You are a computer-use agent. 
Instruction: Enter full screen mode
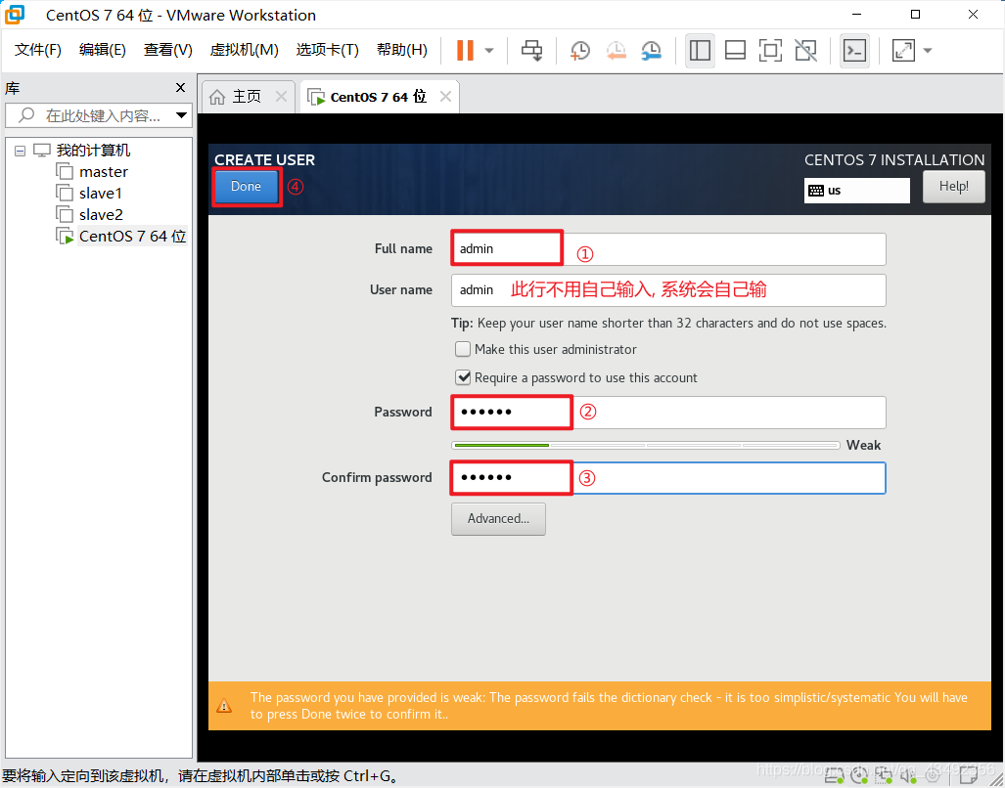pyautogui.click(x=770, y=50)
